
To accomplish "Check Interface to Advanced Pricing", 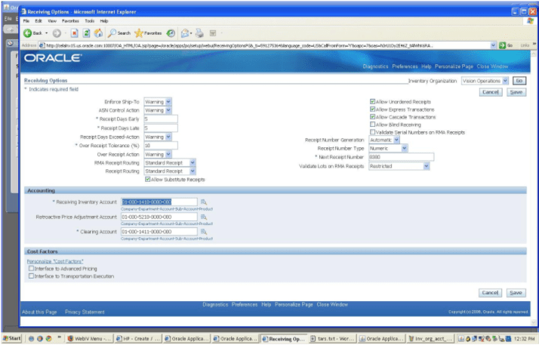I will click(30, 268).
